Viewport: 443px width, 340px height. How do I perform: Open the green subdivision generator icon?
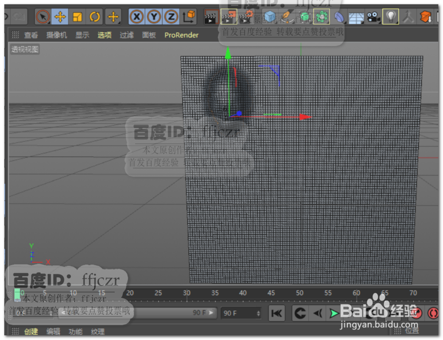pyautogui.click(x=304, y=17)
